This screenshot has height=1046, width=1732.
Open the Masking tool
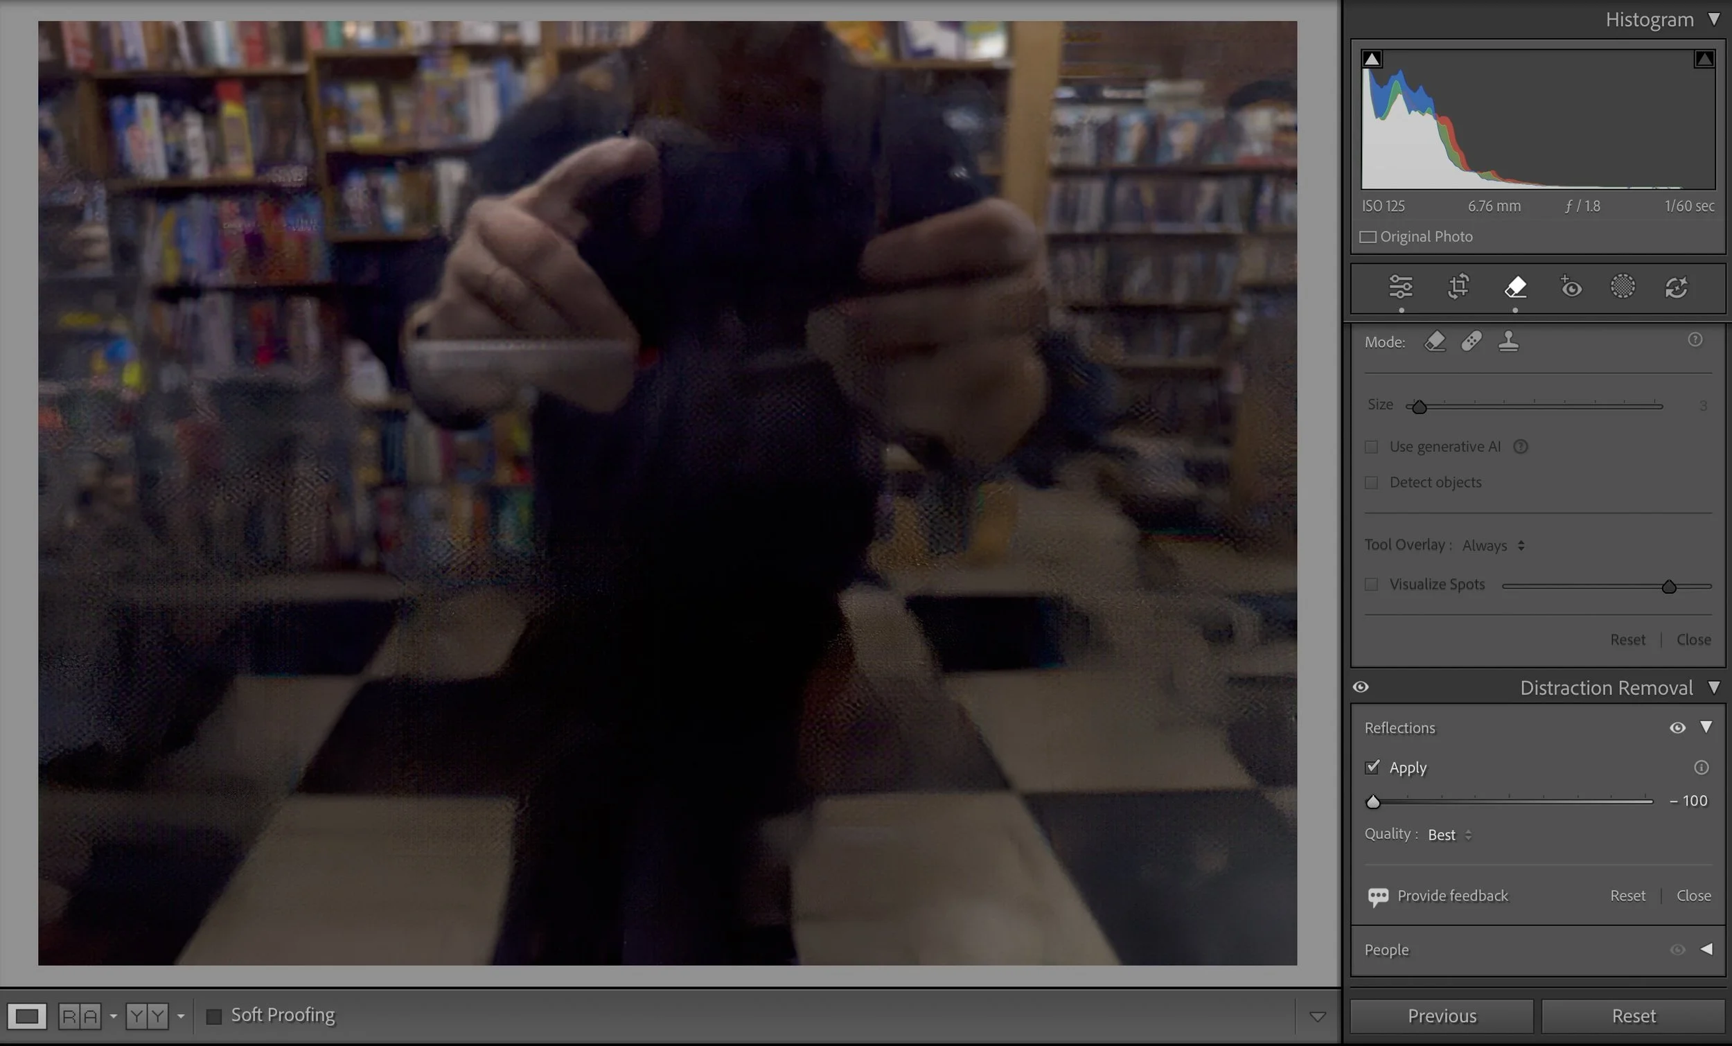(1623, 287)
